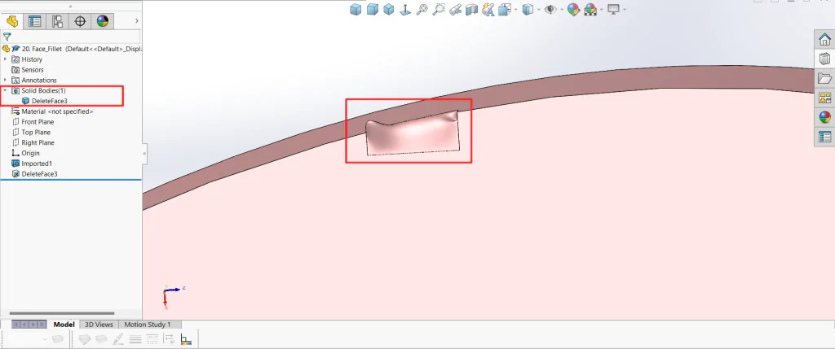Select the 20. Face_Fillet root item

[72, 49]
